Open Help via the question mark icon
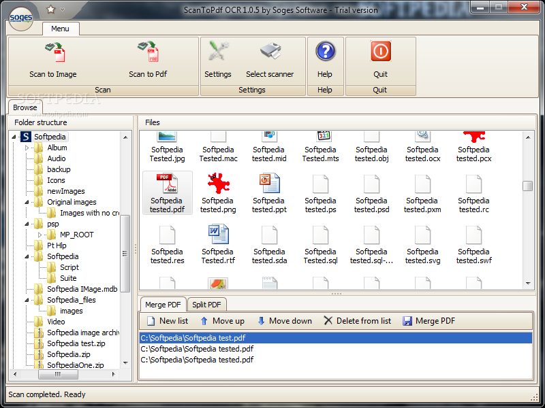 (x=326, y=52)
